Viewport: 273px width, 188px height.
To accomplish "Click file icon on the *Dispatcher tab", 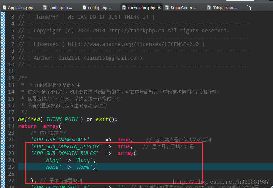I will pos(209,7).
